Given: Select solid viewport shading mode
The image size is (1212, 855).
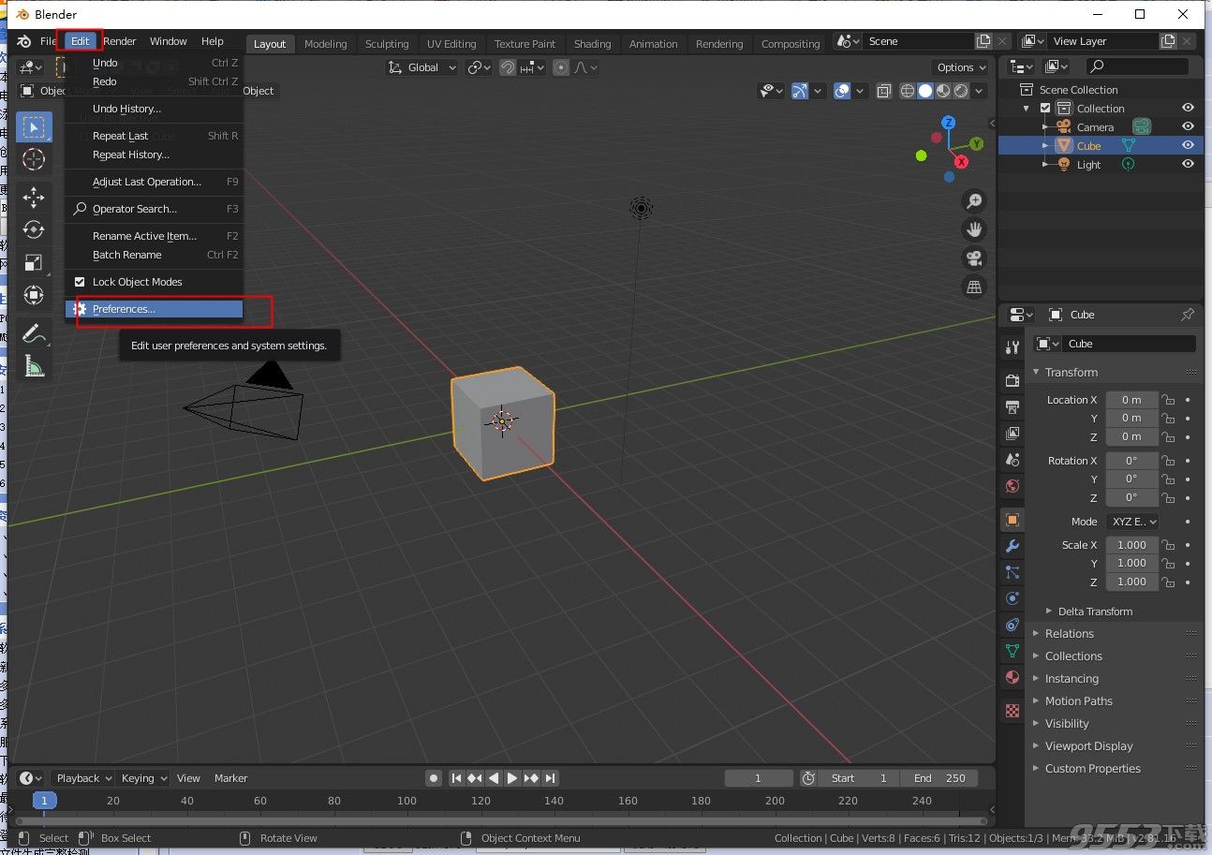Looking at the screenshot, I should [925, 91].
